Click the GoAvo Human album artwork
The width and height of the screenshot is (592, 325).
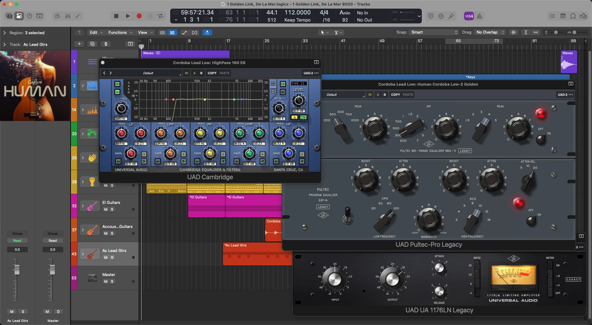tap(35, 86)
